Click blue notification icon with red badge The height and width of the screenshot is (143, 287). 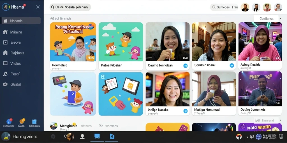[9, 121]
